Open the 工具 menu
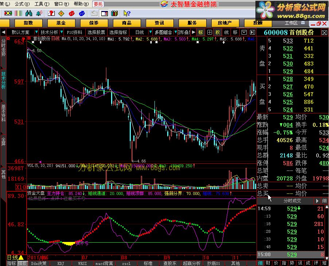 pyautogui.click(x=42, y=4)
